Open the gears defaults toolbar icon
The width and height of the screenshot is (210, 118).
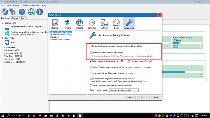pyautogui.click(x=13, y=12)
